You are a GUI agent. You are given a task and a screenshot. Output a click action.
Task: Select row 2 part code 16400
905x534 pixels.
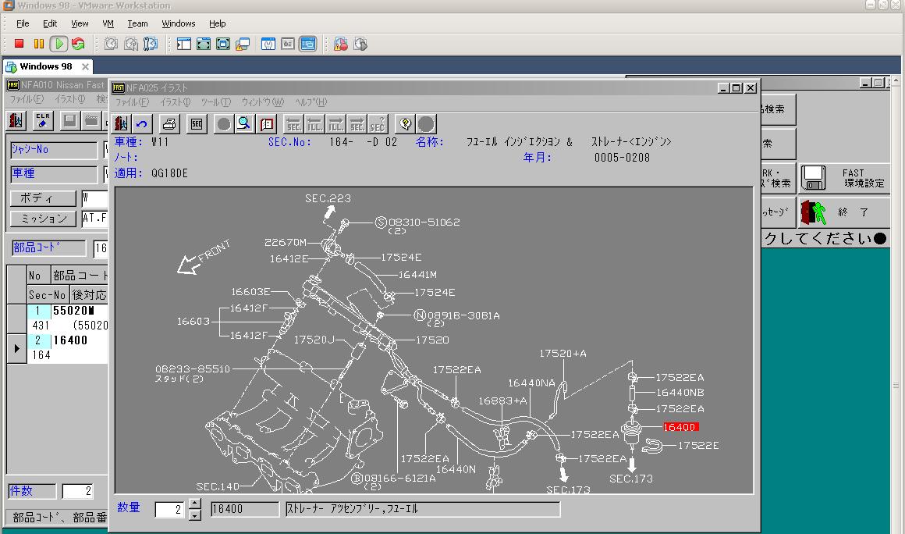pos(70,340)
